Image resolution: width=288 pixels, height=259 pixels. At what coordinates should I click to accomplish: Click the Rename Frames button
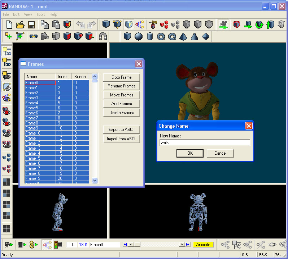tap(121, 86)
